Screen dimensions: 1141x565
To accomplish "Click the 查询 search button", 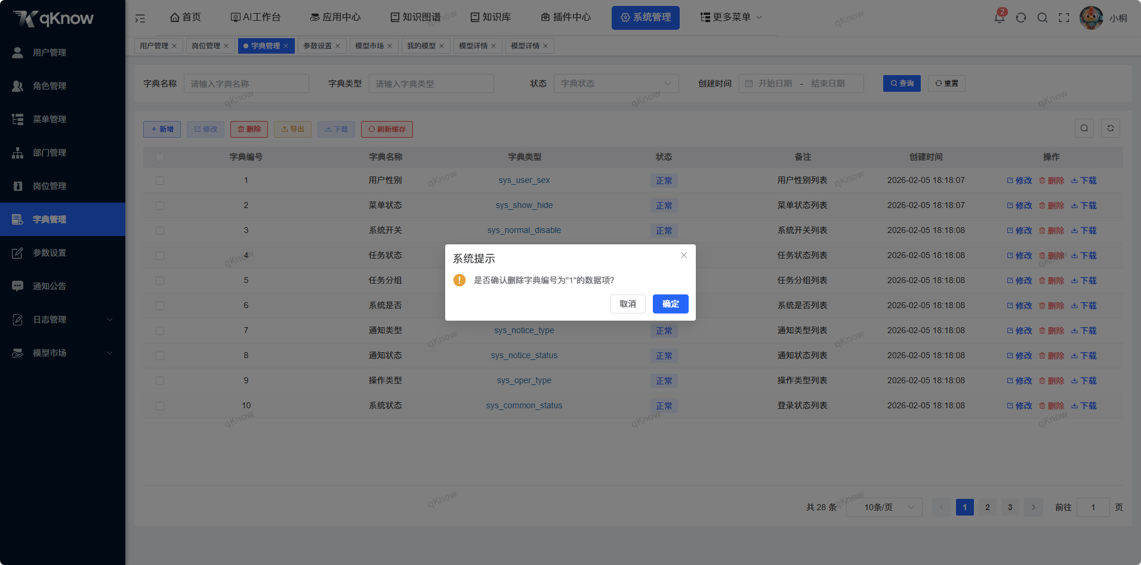I will point(902,83).
